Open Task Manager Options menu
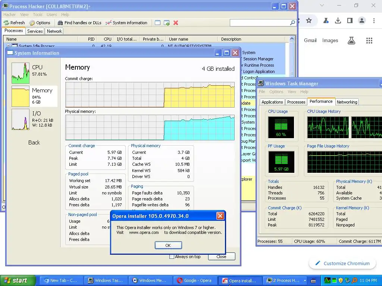This screenshot has height=286, width=382. click(x=276, y=92)
